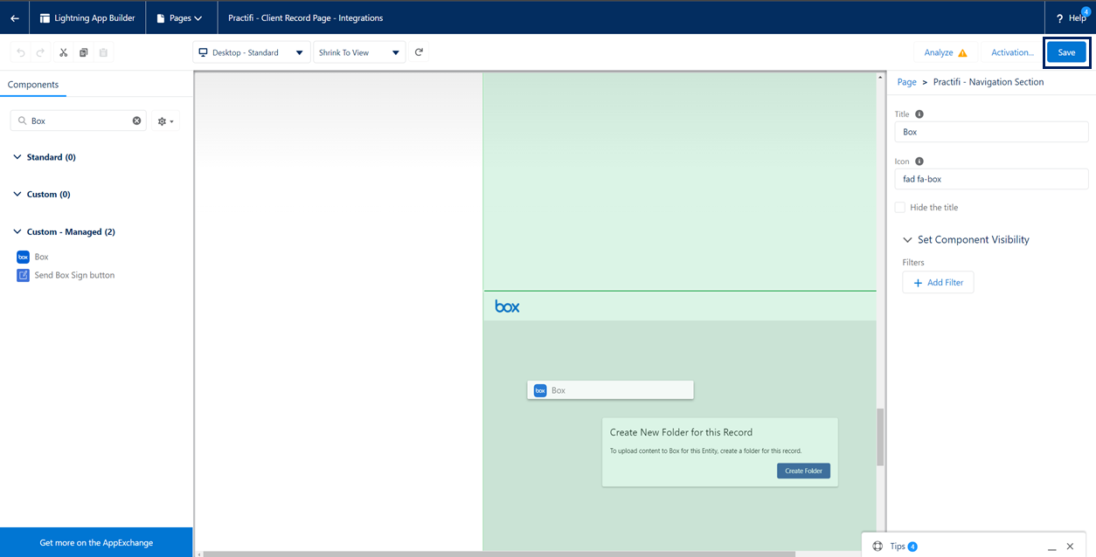The height and width of the screenshot is (557, 1096).
Task: Paste the copied component
Action: [x=103, y=52]
